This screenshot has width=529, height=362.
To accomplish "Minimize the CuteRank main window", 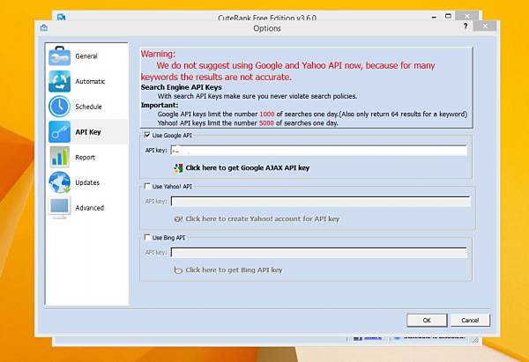I will point(434,17).
